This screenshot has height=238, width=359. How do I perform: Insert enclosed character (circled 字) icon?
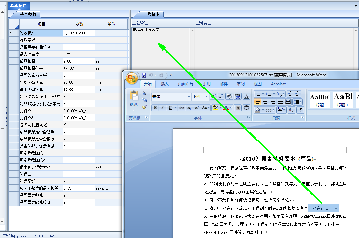click(247, 108)
